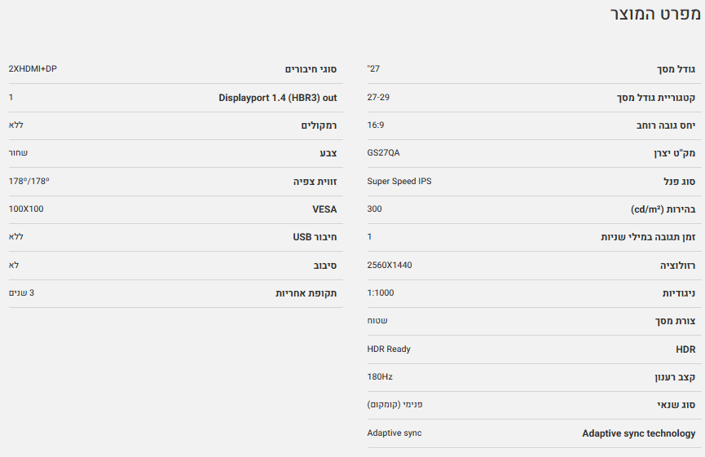The image size is (705, 457).
Task: Select the חיבור USB label
Action: point(315,237)
